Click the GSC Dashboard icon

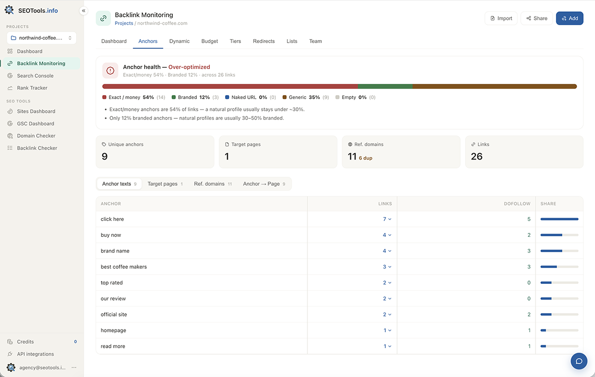(x=10, y=124)
